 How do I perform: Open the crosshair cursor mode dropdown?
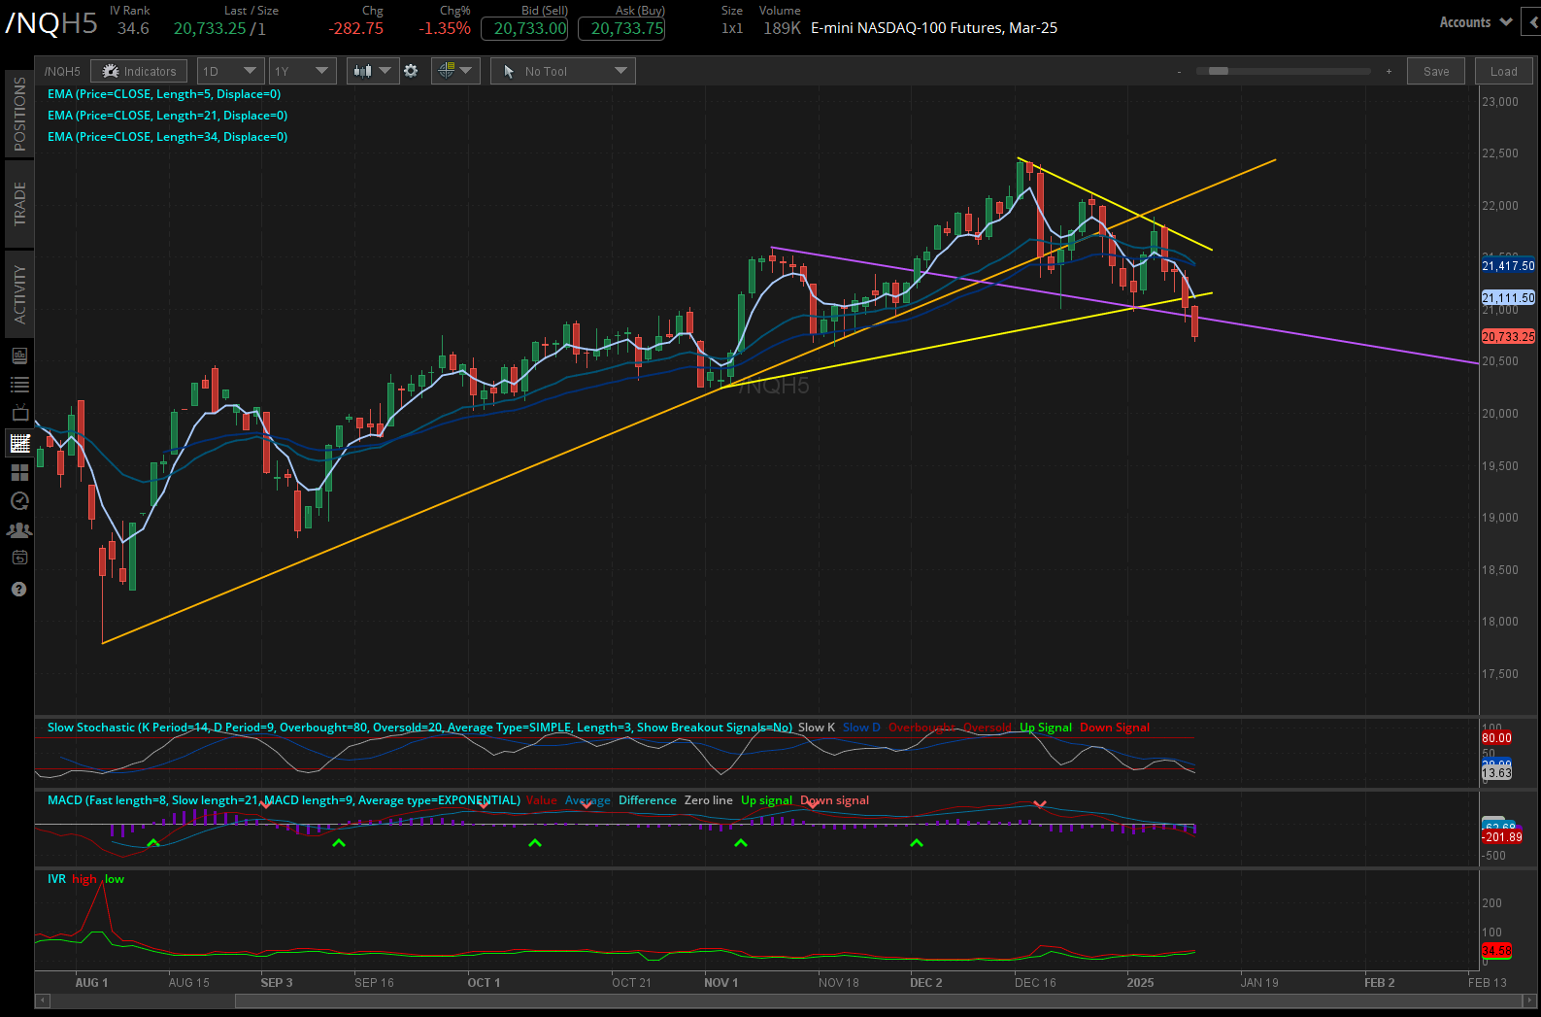pyautogui.click(x=454, y=71)
